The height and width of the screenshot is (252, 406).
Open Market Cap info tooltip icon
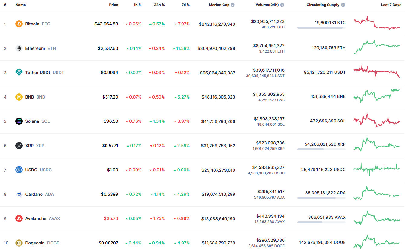[232, 5]
